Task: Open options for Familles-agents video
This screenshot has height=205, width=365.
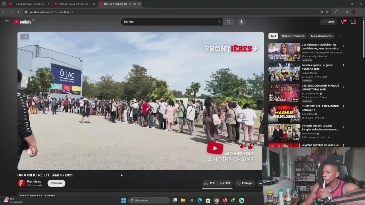Action: click(x=343, y=66)
